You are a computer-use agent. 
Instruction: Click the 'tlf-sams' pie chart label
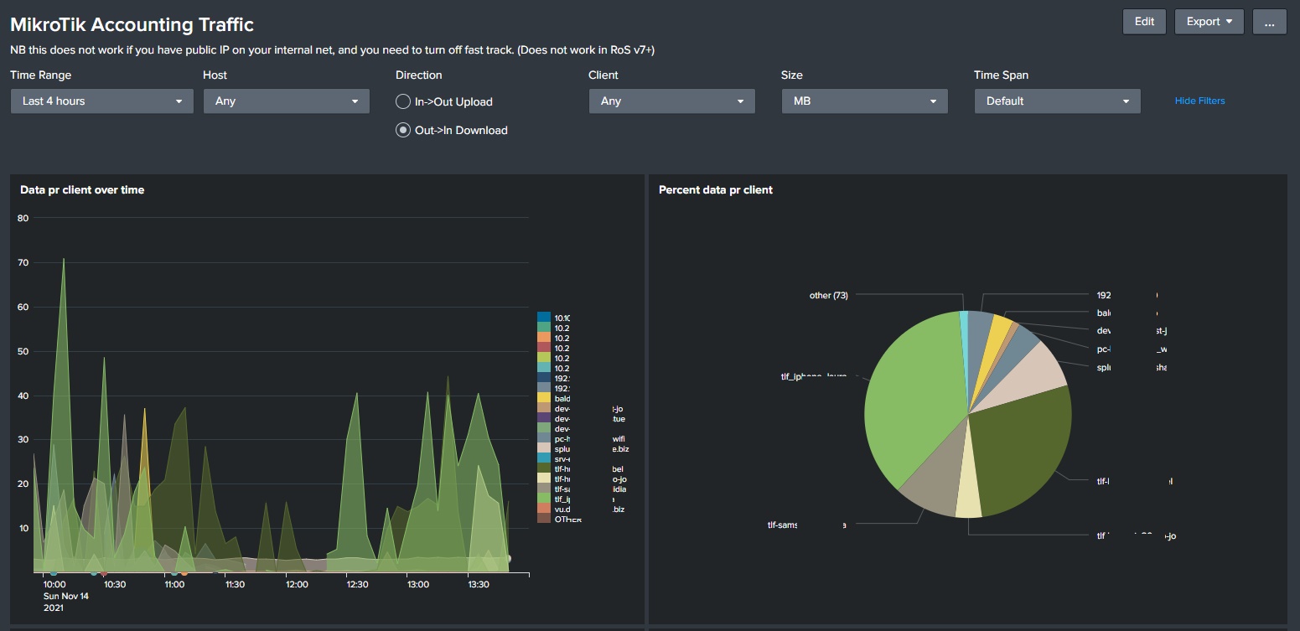(807, 525)
